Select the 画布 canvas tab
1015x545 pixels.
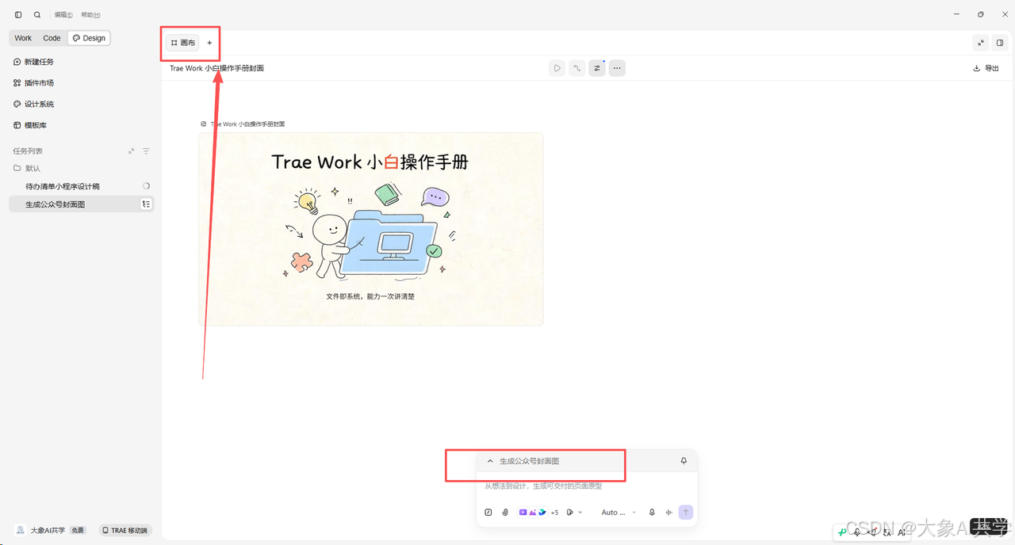(182, 43)
